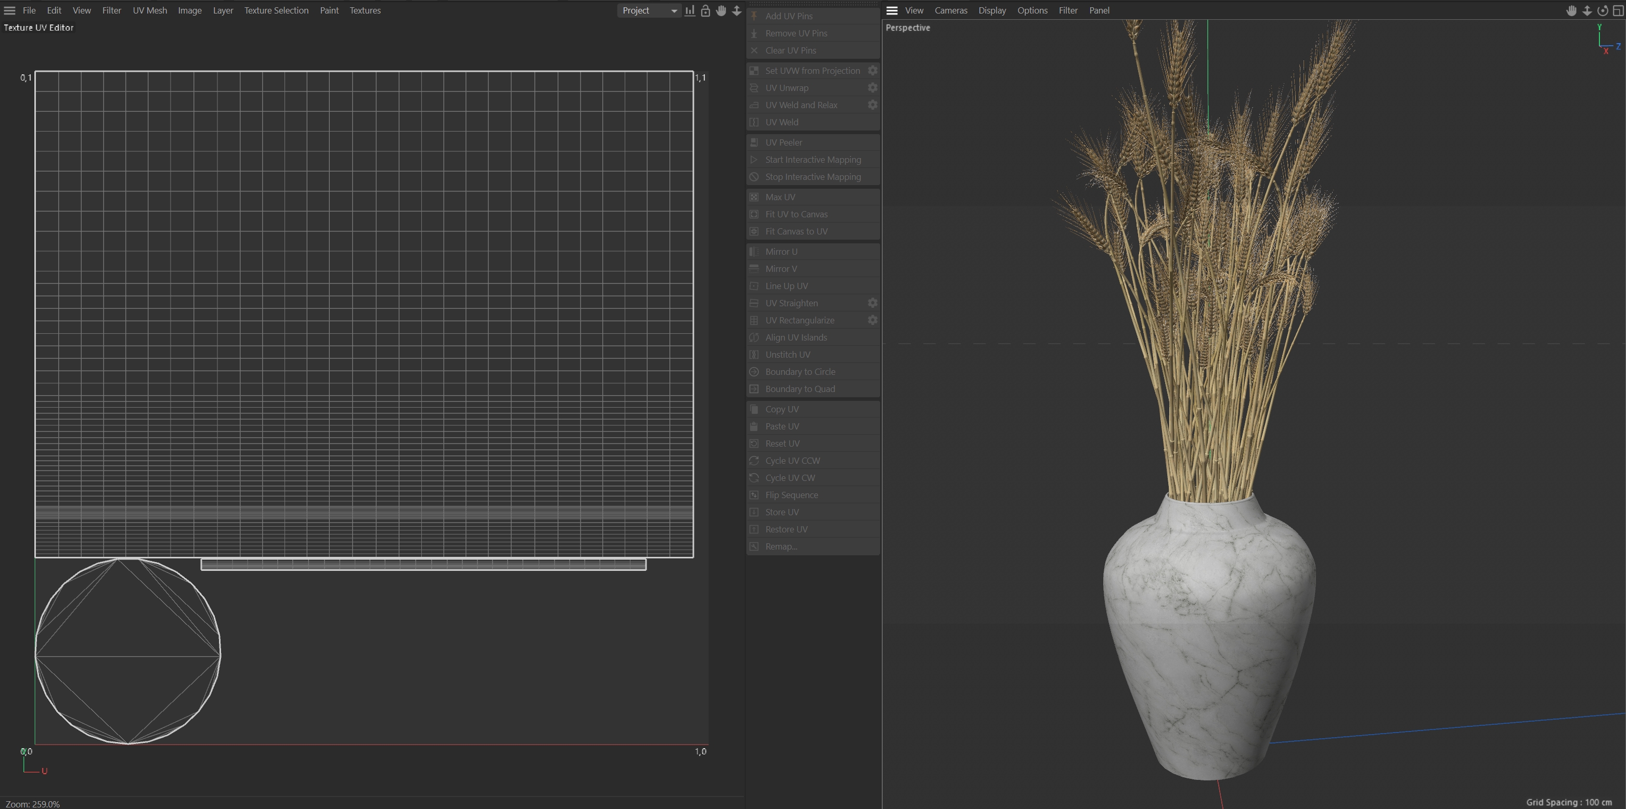This screenshot has width=1626, height=809.
Task: Click Mirror U command
Action: (x=781, y=251)
